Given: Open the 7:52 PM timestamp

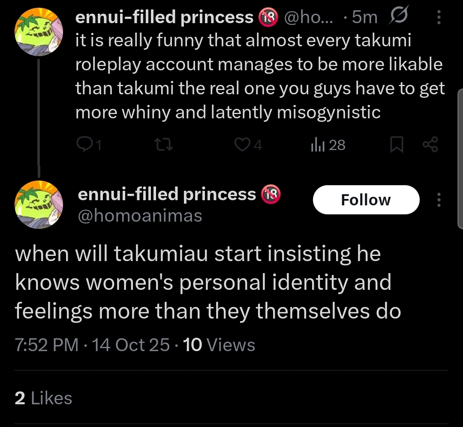Looking at the screenshot, I should click(46, 345).
